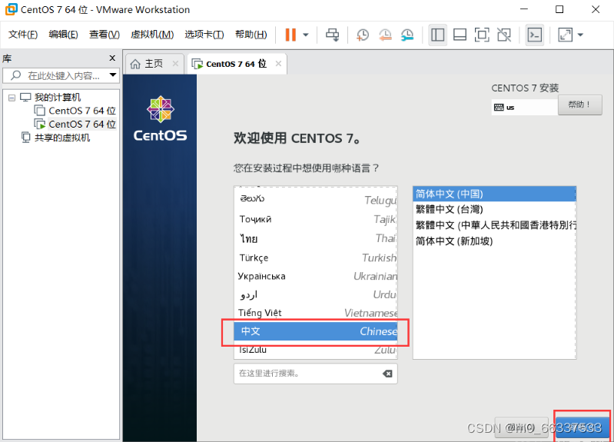Switch to the CentOS 7 64 位 tab
The image size is (614, 442).
tap(236, 64)
